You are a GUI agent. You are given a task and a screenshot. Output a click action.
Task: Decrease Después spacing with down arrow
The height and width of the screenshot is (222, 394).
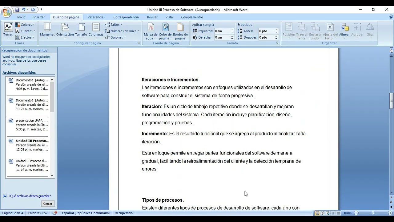tap(276, 39)
